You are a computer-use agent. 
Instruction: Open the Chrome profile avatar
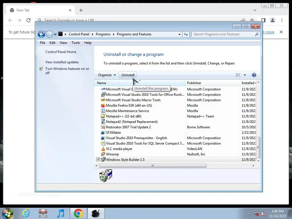click(272, 20)
